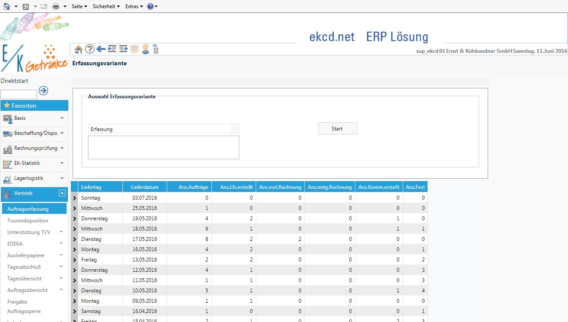
Task: Open help via the question mark icon
Action: point(90,49)
